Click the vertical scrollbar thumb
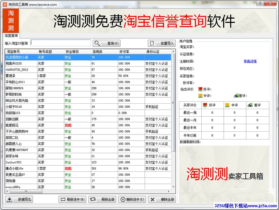Image resolution: width=279 pixels, height=210 pixels. [173, 103]
